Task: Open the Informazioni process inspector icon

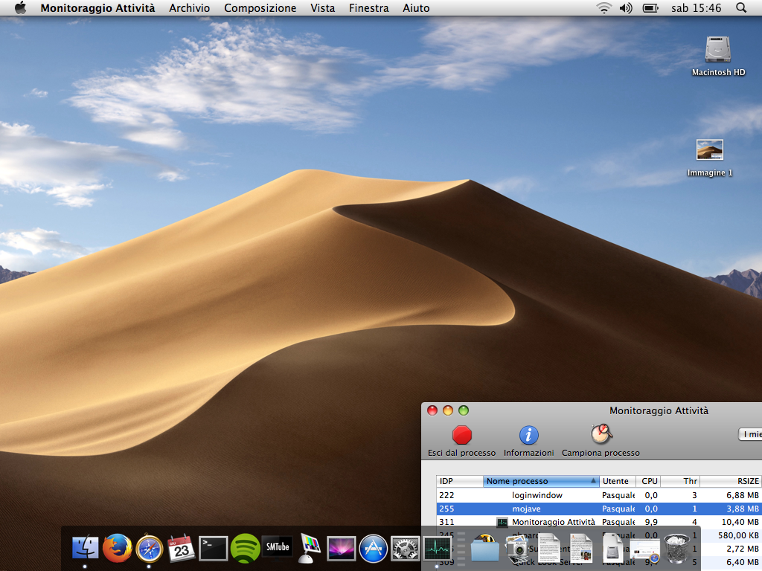Action: pyautogui.click(x=529, y=435)
